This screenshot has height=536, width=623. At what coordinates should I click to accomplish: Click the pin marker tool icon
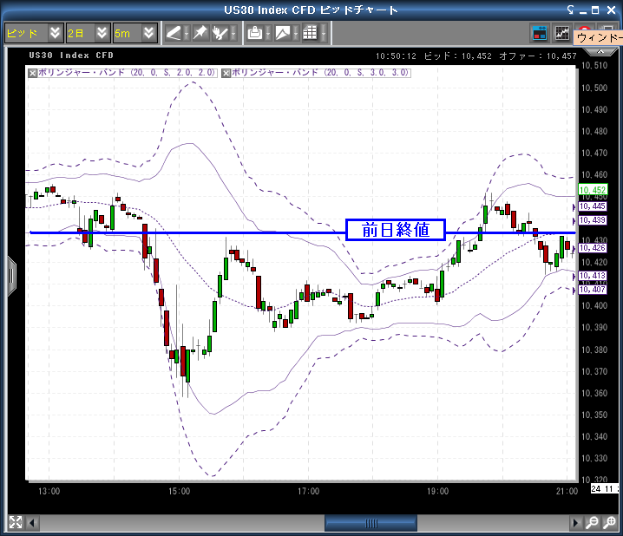click(x=200, y=33)
